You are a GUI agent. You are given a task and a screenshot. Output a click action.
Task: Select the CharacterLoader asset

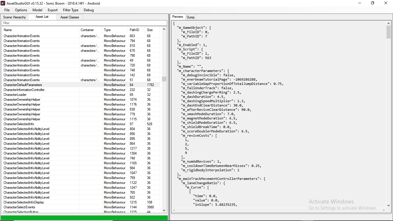(x=15, y=94)
